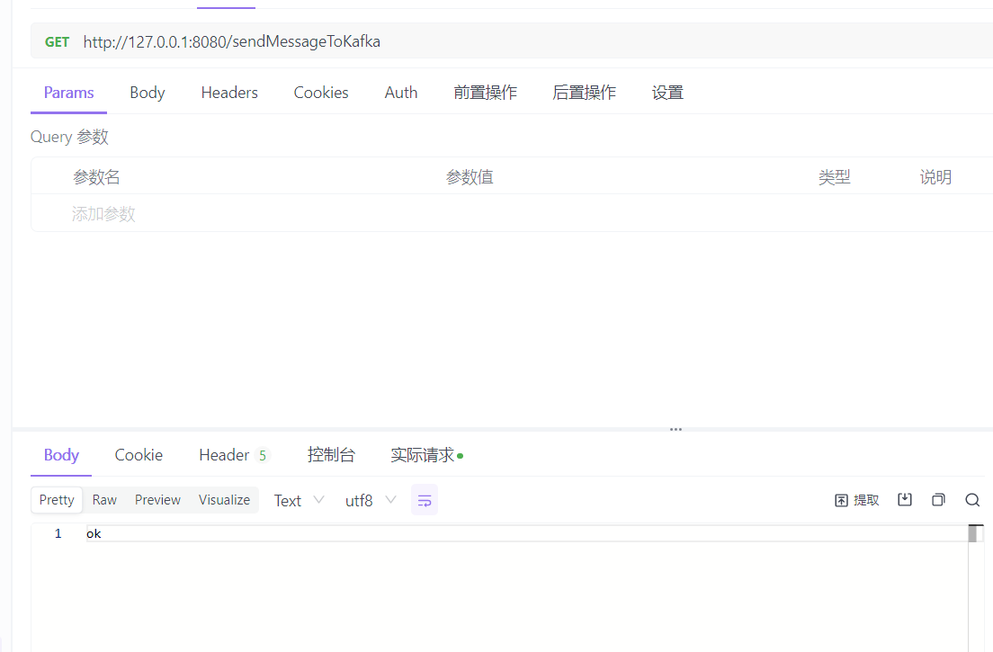Click the Query 参数 section label

click(69, 137)
